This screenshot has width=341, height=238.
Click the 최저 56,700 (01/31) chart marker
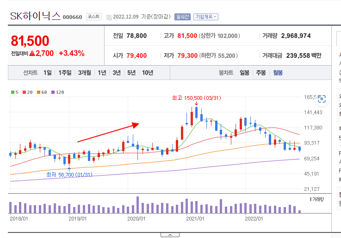coord(69,175)
